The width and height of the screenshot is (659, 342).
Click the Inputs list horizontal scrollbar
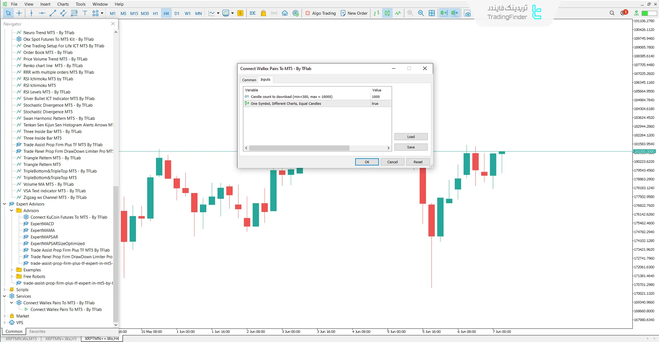(x=299, y=148)
